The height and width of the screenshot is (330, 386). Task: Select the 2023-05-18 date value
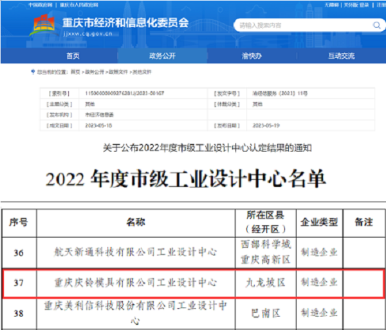pyautogui.click(x=98, y=126)
